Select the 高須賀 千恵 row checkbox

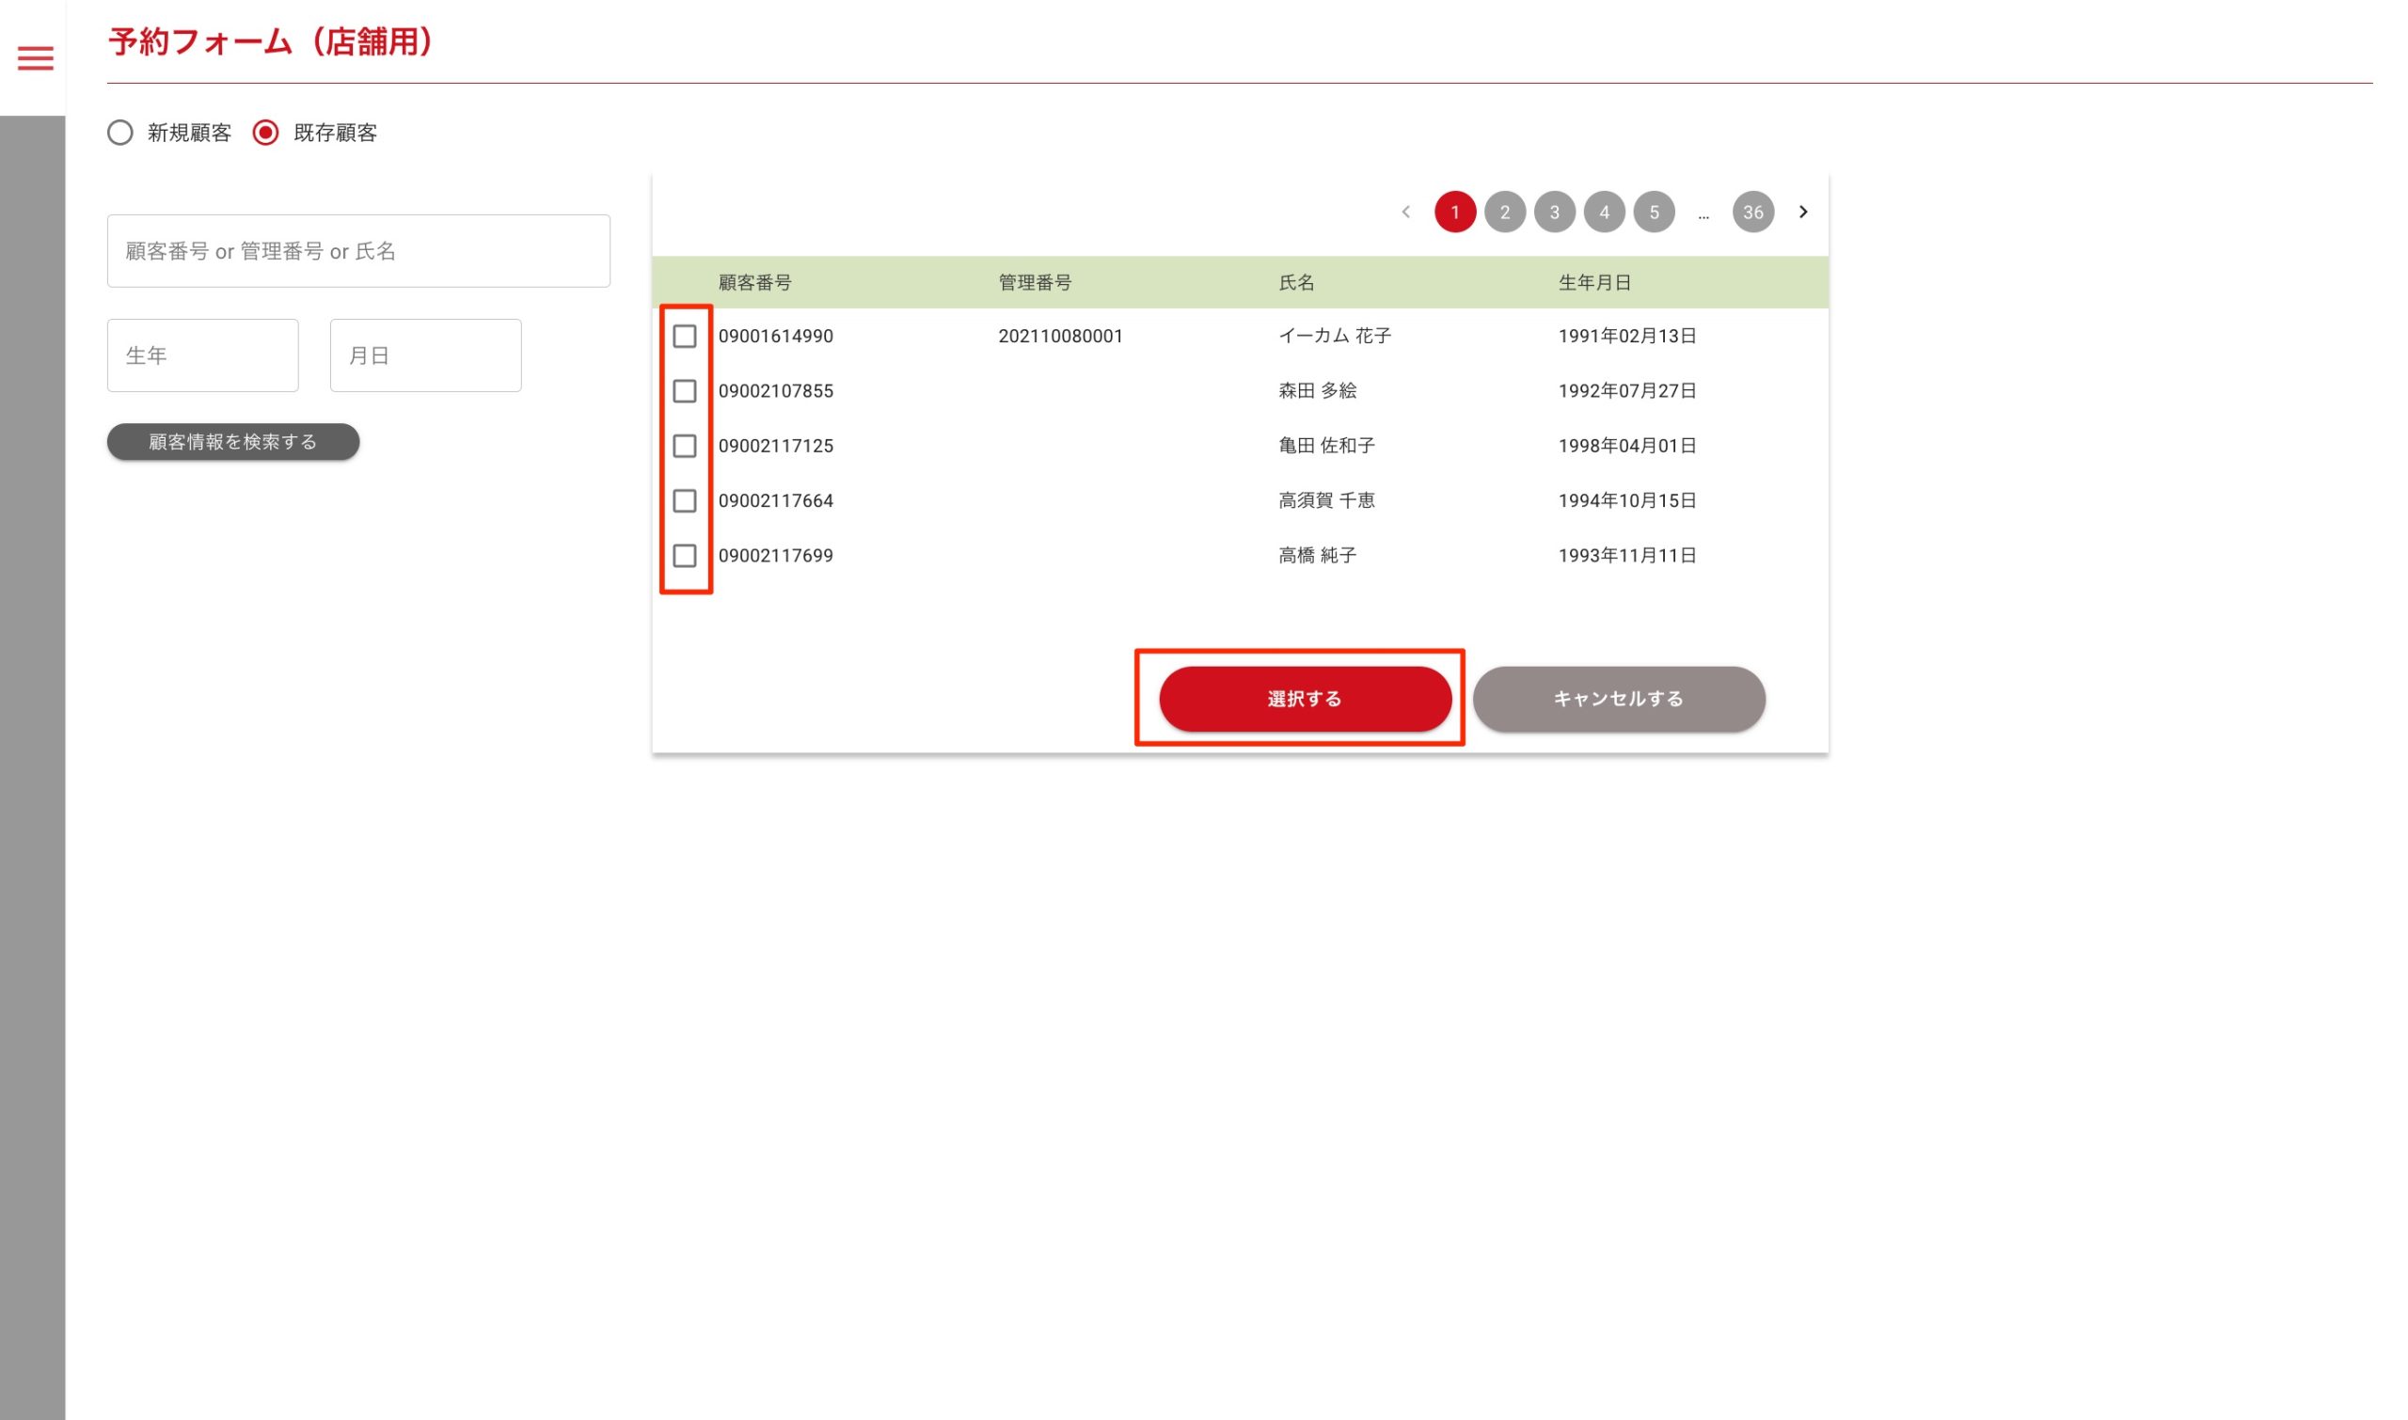[x=685, y=500]
